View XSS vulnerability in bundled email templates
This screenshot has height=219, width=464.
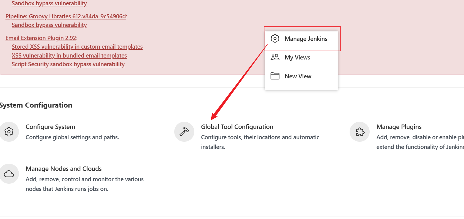pyautogui.click(x=69, y=56)
